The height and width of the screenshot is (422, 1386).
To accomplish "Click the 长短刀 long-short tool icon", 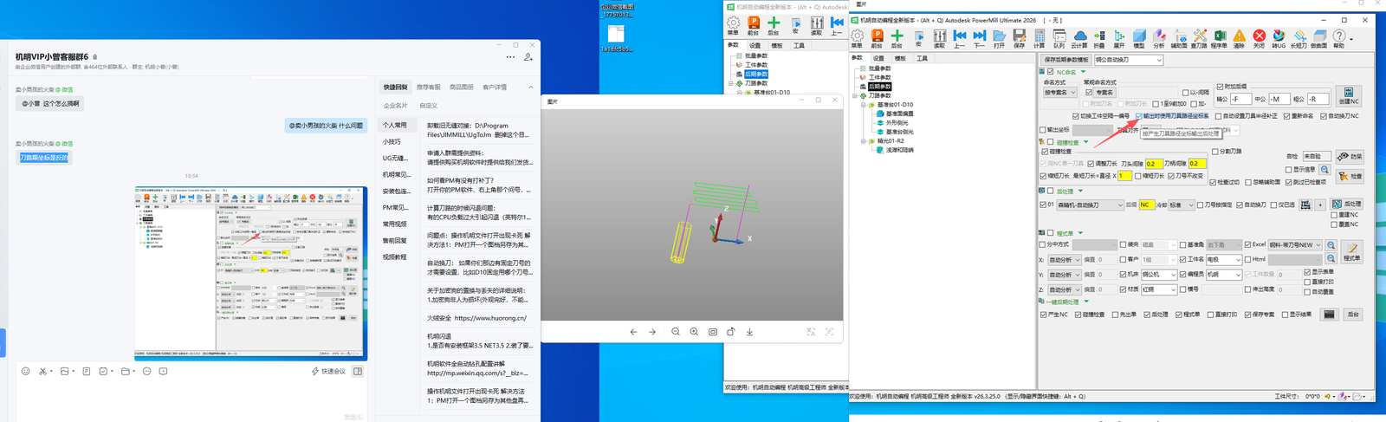I will click(x=1299, y=37).
